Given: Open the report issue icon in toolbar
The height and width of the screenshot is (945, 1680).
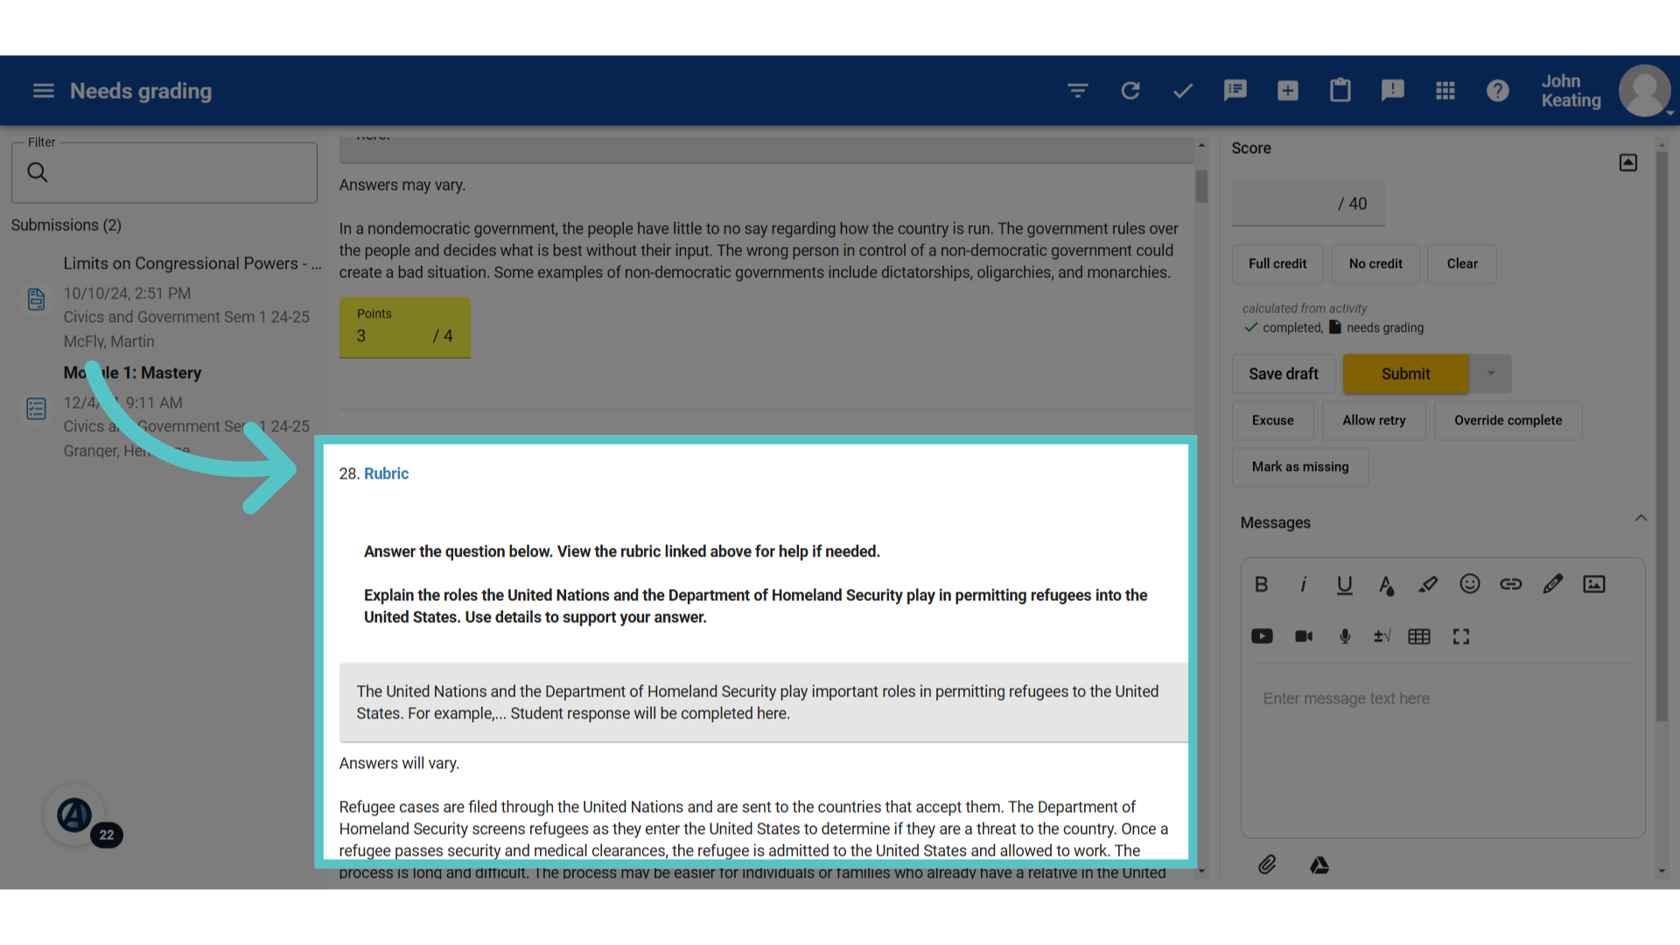Looking at the screenshot, I should tap(1393, 90).
